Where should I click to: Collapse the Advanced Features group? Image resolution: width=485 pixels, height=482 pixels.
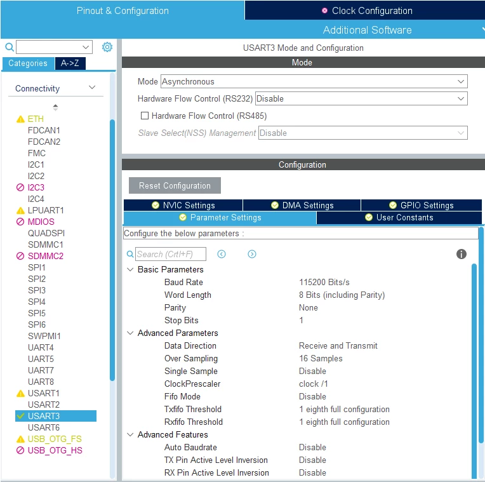click(130, 434)
